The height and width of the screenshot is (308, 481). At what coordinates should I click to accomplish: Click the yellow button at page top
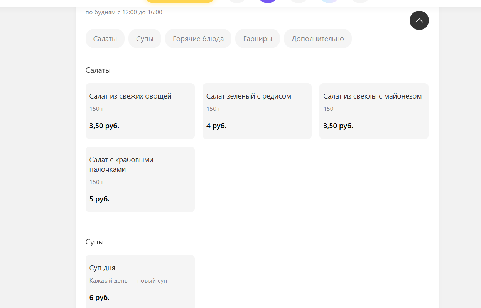coord(180,2)
